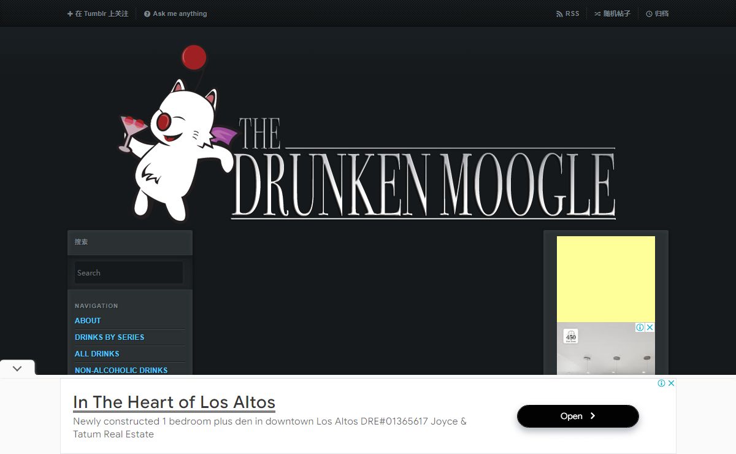Screen dimensions: 736x454
Task: Close the bottom banner ad
Action: click(671, 383)
